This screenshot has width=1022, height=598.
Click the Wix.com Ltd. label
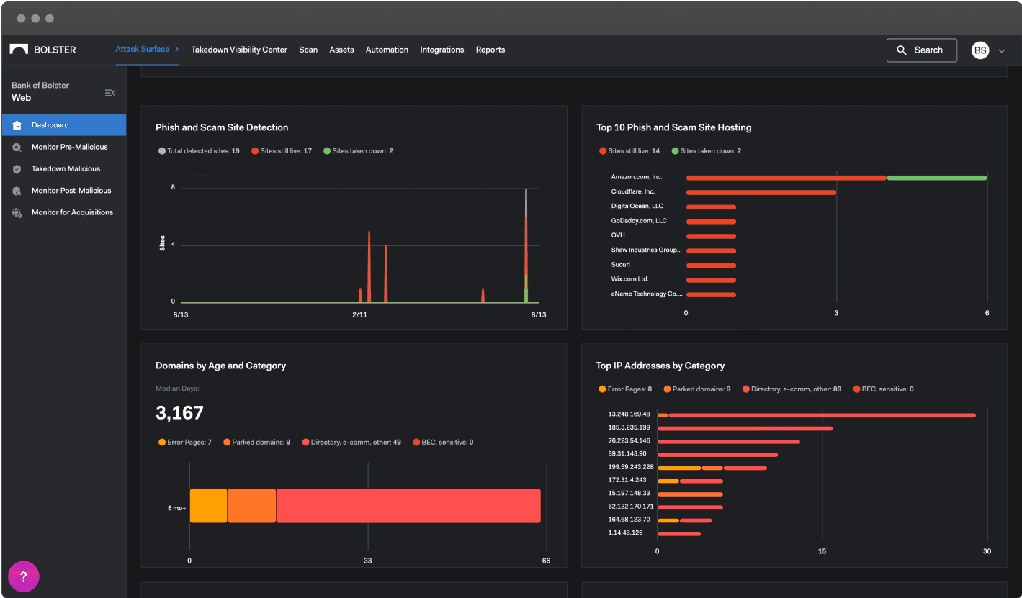click(630, 279)
